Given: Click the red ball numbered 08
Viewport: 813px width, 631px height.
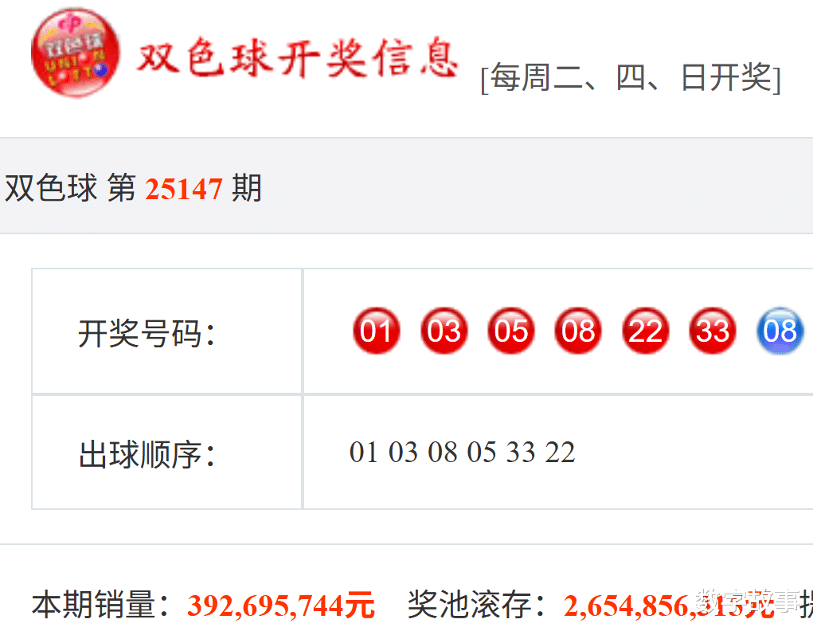Looking at the screenshot, I should click(x=578, y=331).
